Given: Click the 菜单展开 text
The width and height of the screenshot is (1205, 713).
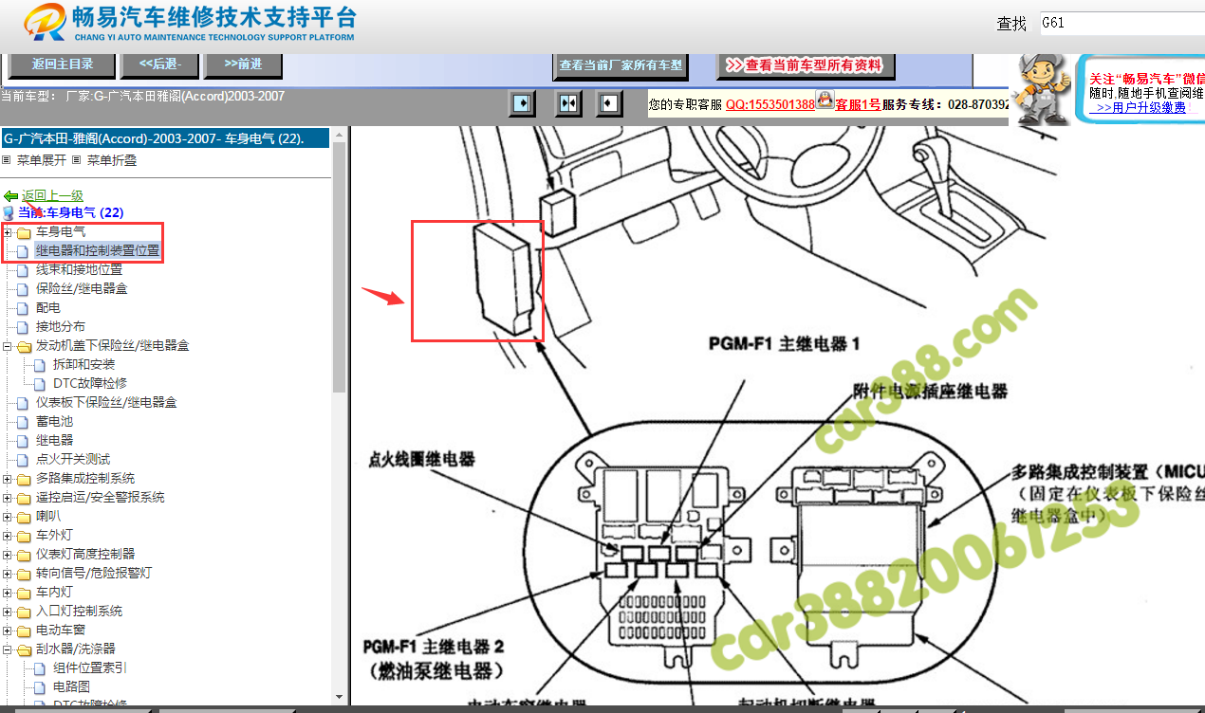Looking at the screenshot, I should click(42, 160).
